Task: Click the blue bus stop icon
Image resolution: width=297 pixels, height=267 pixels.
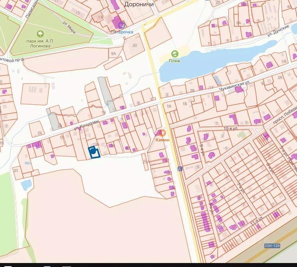Action: point(180,169)
